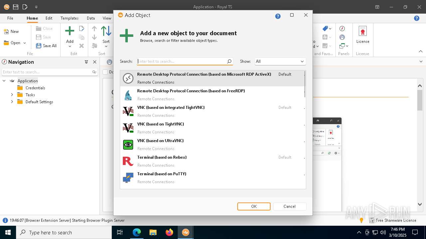Click the green Add plus icon in ribbon
Image resolution: width=426 pixels, height=239 pixels.
[70, 32]
